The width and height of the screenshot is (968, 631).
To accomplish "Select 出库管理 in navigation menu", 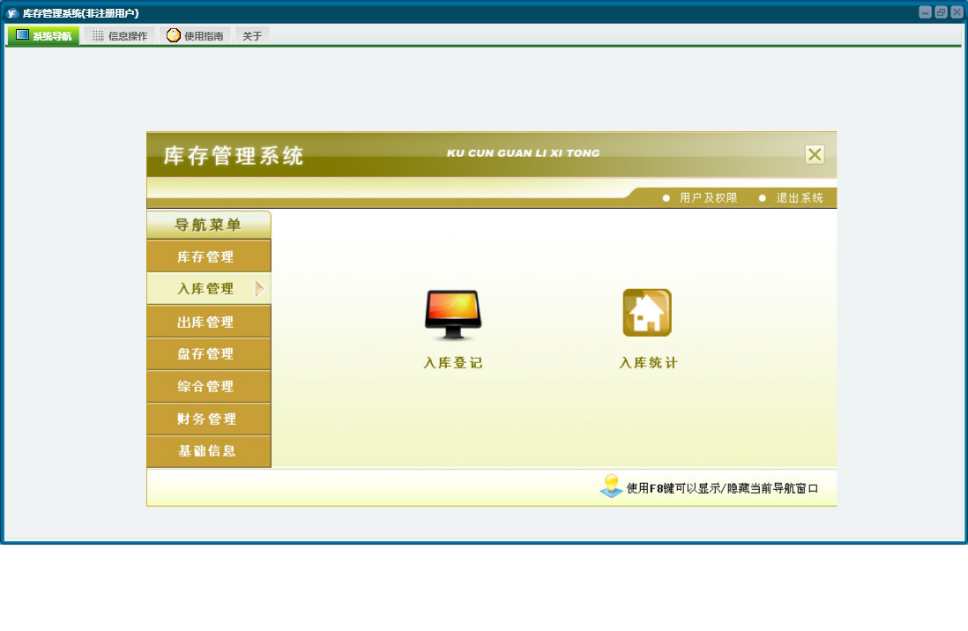I will (209, 322).
